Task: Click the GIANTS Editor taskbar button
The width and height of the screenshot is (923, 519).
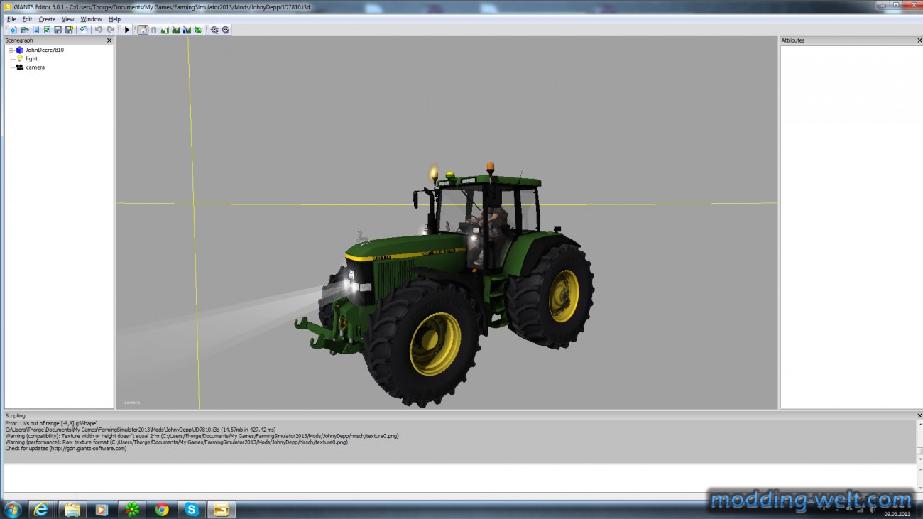Action: click(222, 509)
